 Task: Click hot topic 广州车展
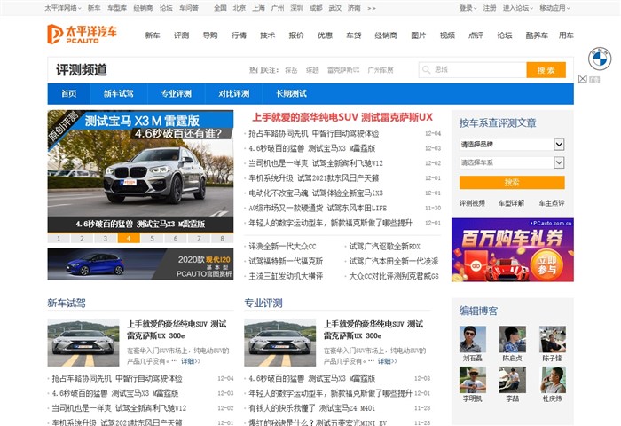click(381, 70)
